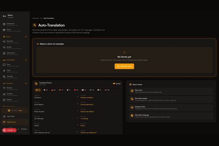This screenshot has height=146, width=219.
Task: Click the Reports document icon in sidebar
Action: pyautogui.click(x=4, y=100)
